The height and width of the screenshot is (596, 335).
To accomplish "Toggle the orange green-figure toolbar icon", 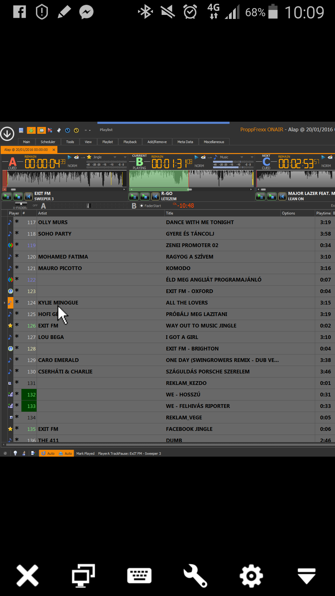I will (31, 130).
